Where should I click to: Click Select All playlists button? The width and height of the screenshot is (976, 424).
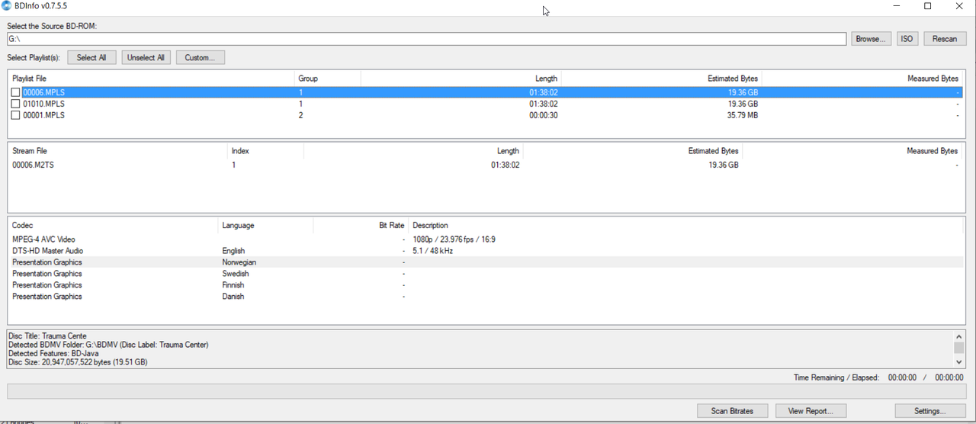91,58
